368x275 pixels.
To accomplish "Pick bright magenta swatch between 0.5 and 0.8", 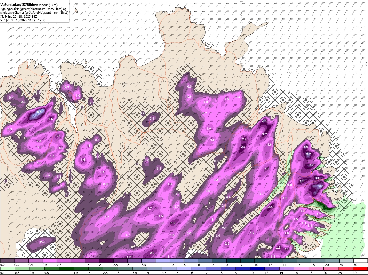I will (49, 260).
